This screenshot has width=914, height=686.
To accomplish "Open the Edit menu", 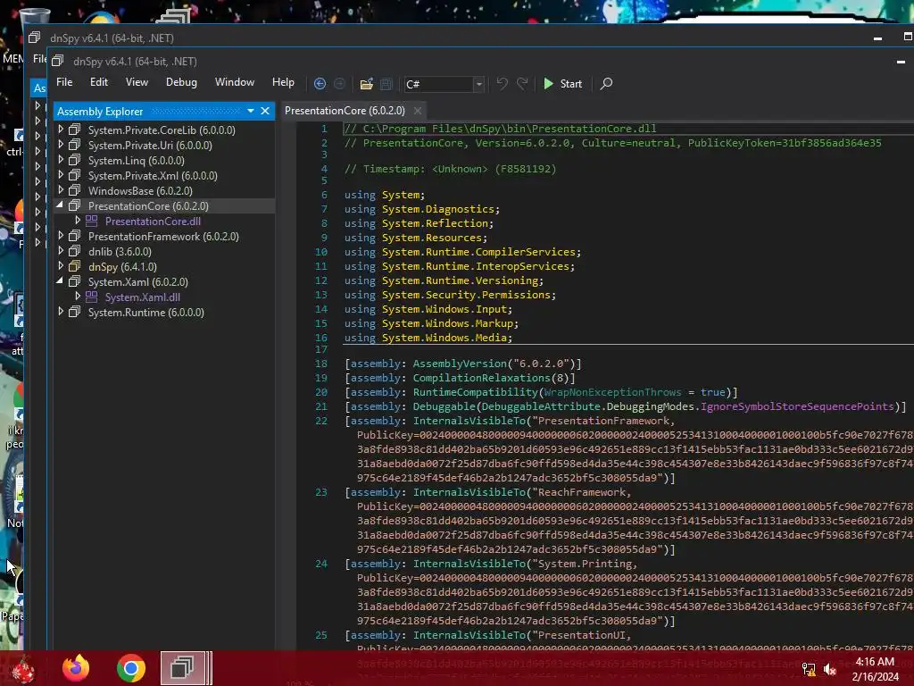I will coord(98,82).
